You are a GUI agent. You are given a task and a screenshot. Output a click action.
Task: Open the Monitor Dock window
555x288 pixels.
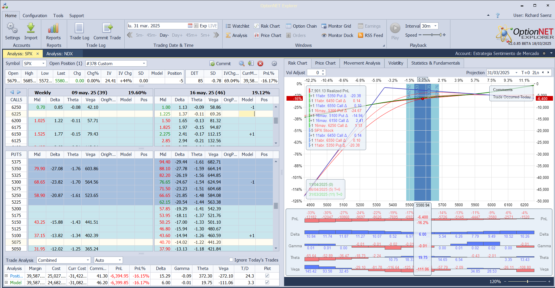click(x=337, y=35)
